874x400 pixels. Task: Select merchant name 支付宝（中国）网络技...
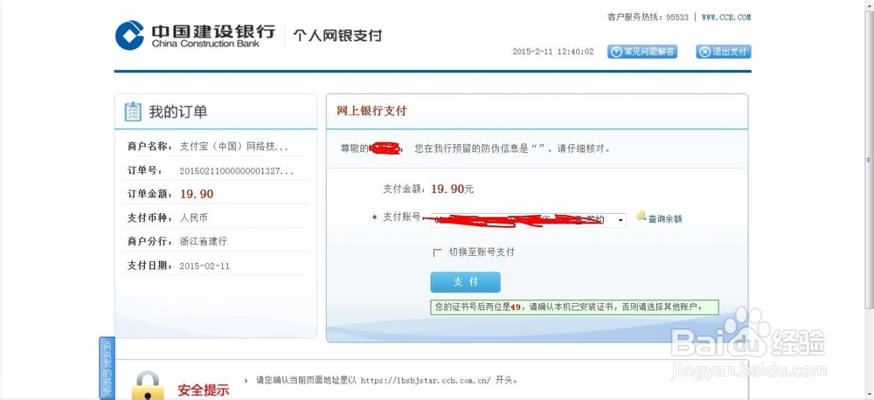[x=233, y=147]
